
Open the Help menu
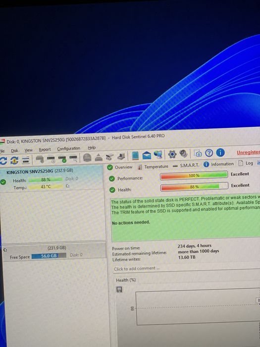click(92, 148)
